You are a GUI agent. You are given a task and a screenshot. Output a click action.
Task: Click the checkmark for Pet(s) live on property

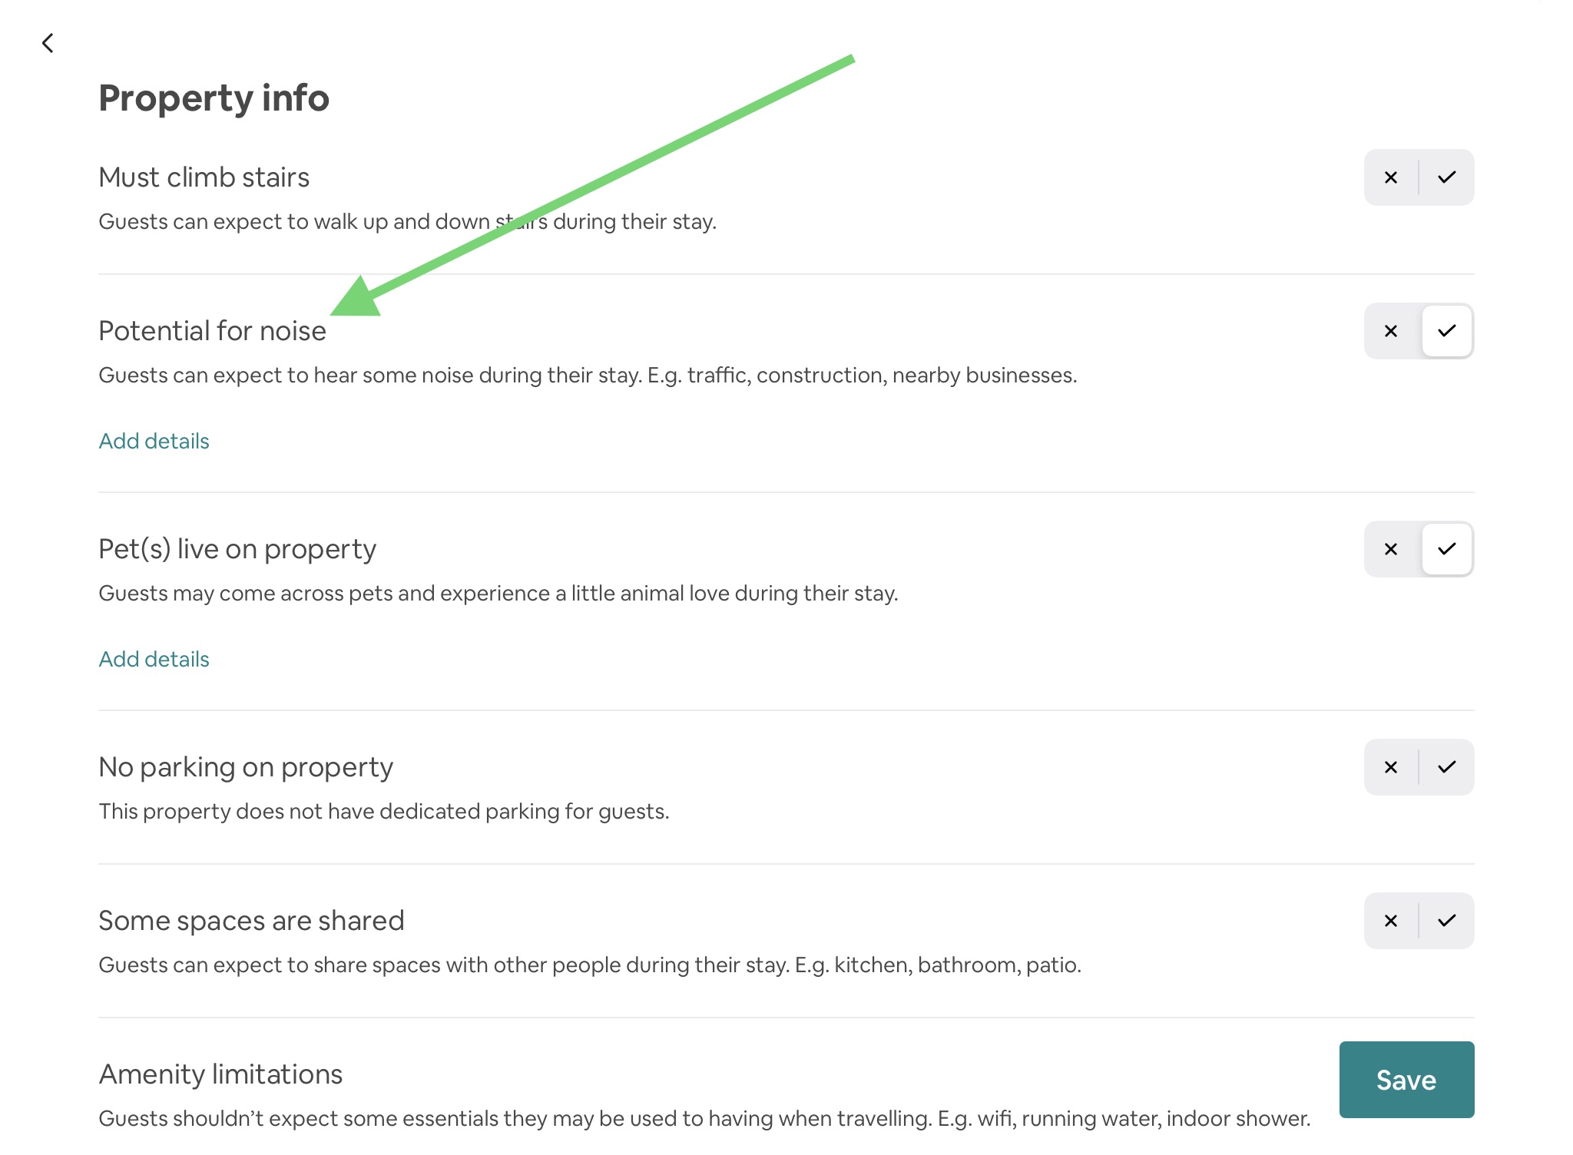1447,549
